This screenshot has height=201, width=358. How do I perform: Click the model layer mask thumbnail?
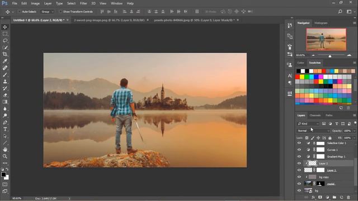(321, 184)
